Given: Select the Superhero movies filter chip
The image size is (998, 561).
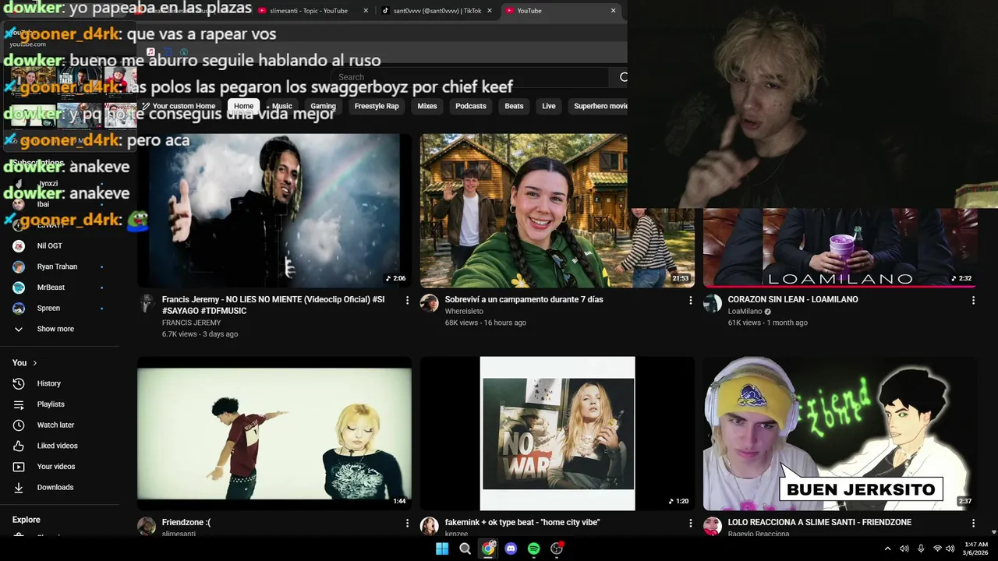Looking at the screenshot, I should tap(598, 106).
